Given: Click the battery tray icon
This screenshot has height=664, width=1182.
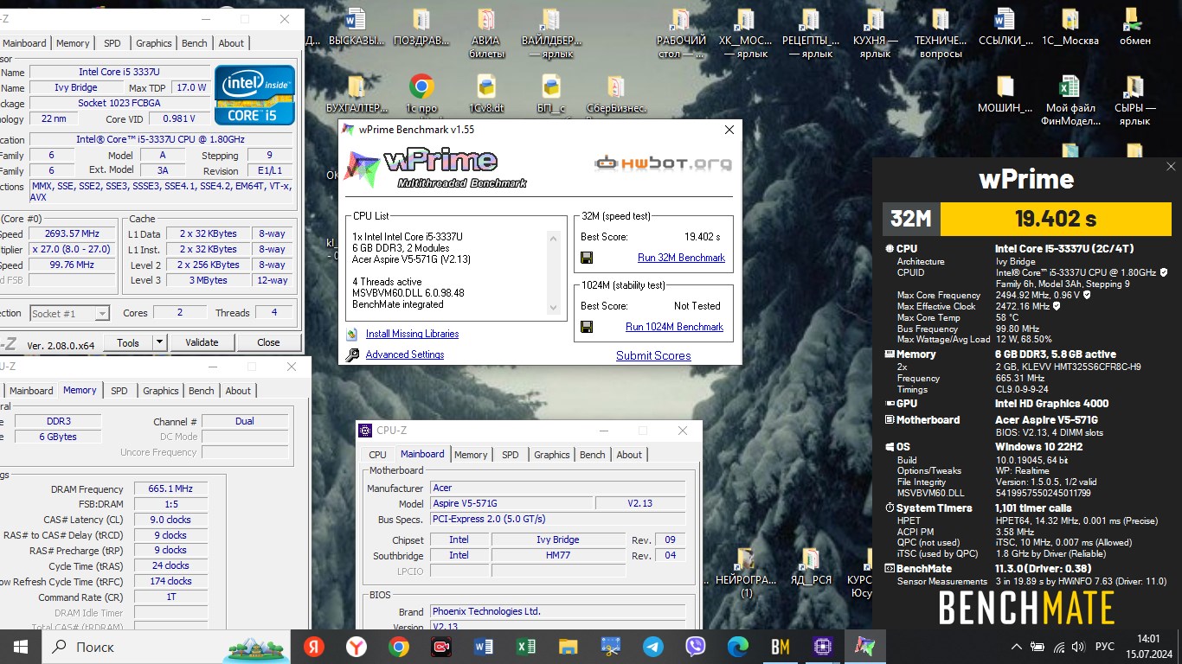Looking at the screenshot, I should click(1037, 647).
